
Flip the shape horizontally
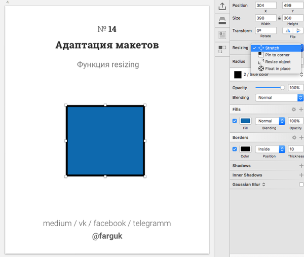[288, 30]
